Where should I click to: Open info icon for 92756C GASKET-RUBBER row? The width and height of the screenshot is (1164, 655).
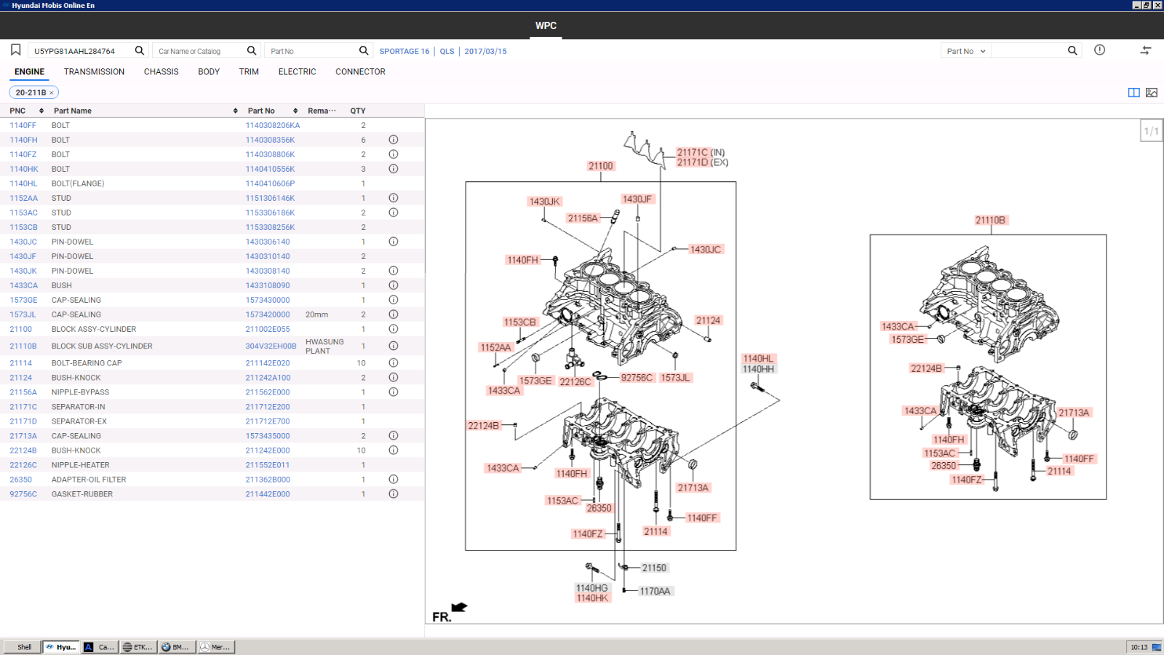(x=394, y=494)
